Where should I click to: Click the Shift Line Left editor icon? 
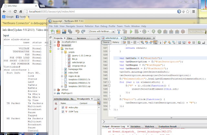[180, 43]
